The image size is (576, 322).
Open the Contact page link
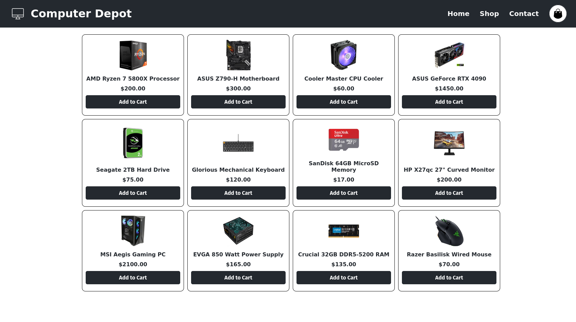pos(524,14)
